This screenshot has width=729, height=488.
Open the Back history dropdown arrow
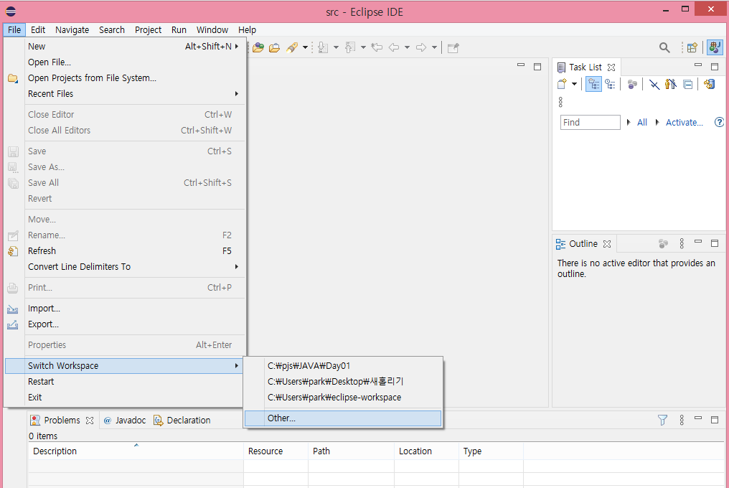(x=407, y=47)
